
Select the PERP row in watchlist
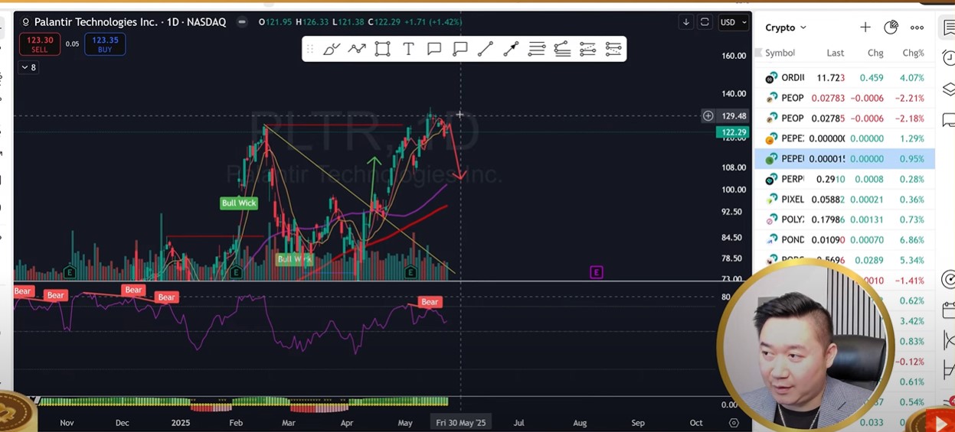[844, 179]
